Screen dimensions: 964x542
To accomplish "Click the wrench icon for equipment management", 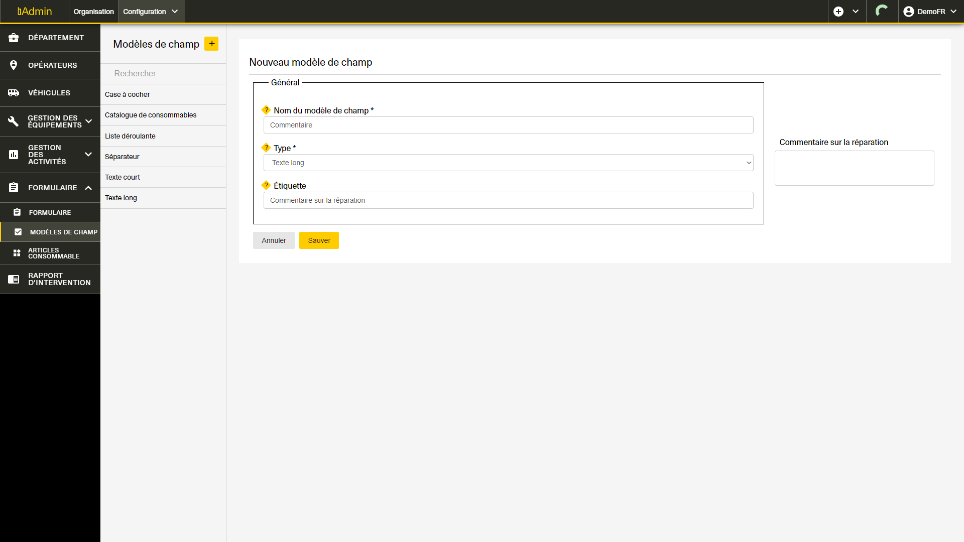I will click(14, 121).
